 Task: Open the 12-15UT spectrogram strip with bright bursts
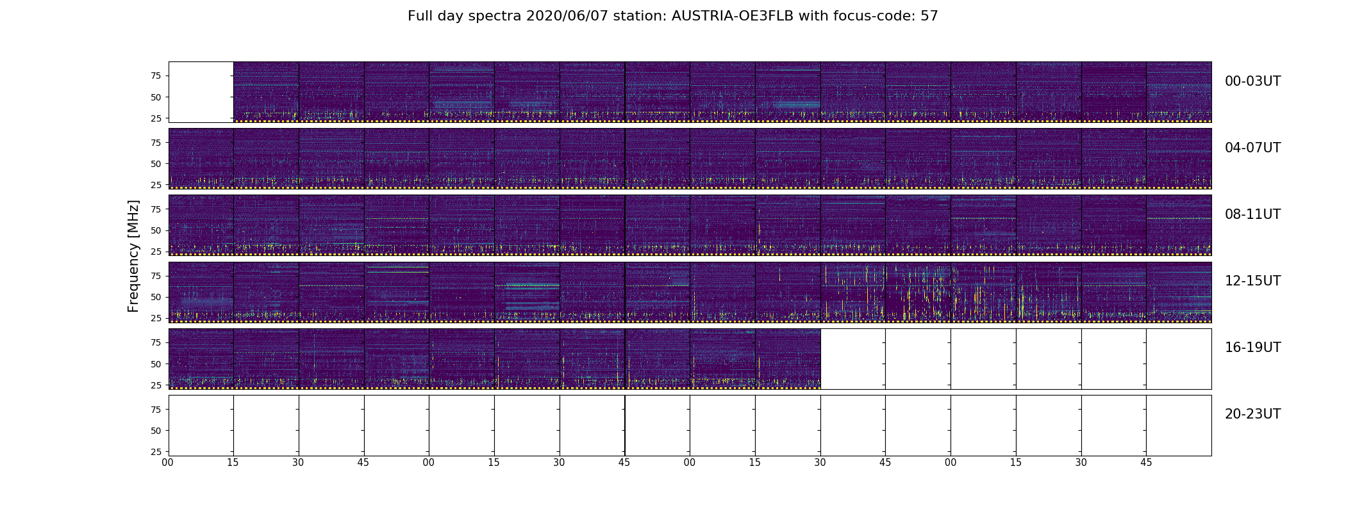(x=690, y=292)
